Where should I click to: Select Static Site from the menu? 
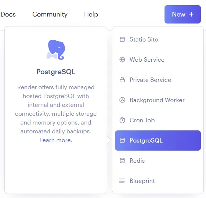tap(158, 39)
